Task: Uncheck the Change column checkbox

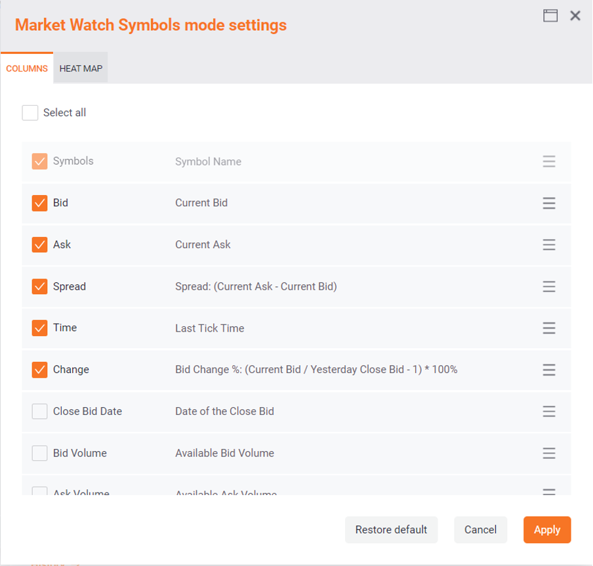Action: 39,370
